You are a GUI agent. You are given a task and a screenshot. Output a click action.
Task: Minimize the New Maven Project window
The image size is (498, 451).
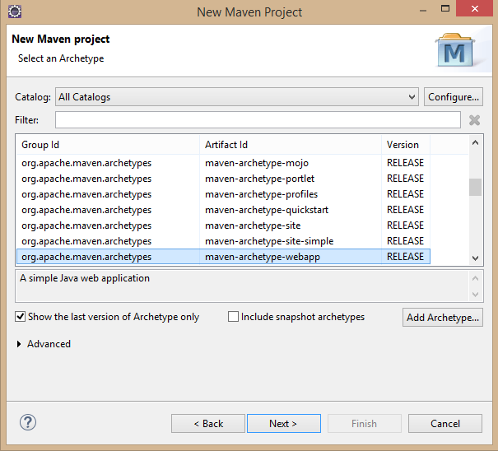423,11
